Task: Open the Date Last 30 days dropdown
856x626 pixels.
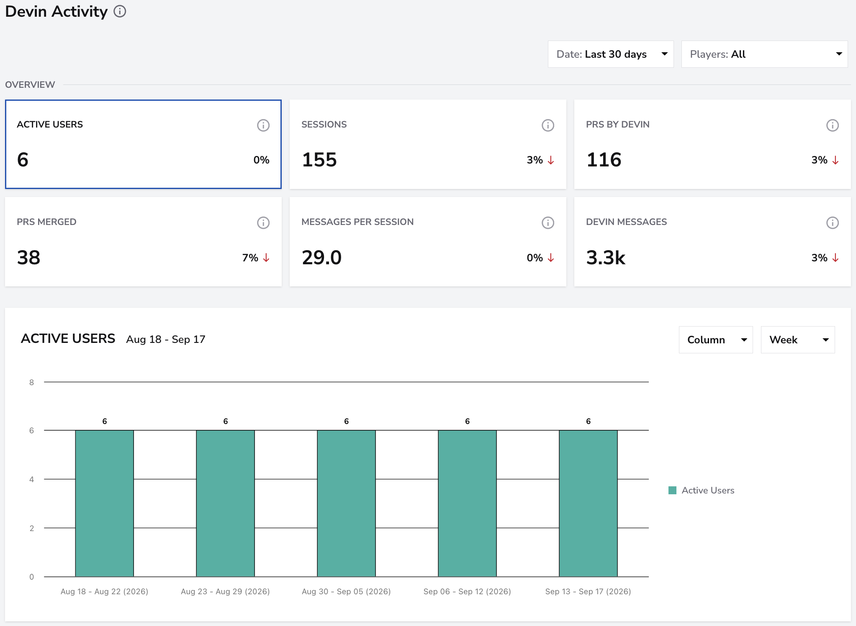Action: [611, 54]
